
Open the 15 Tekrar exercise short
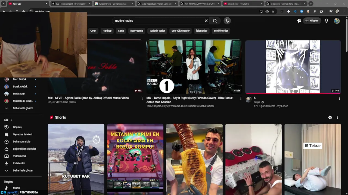point(313,159)
